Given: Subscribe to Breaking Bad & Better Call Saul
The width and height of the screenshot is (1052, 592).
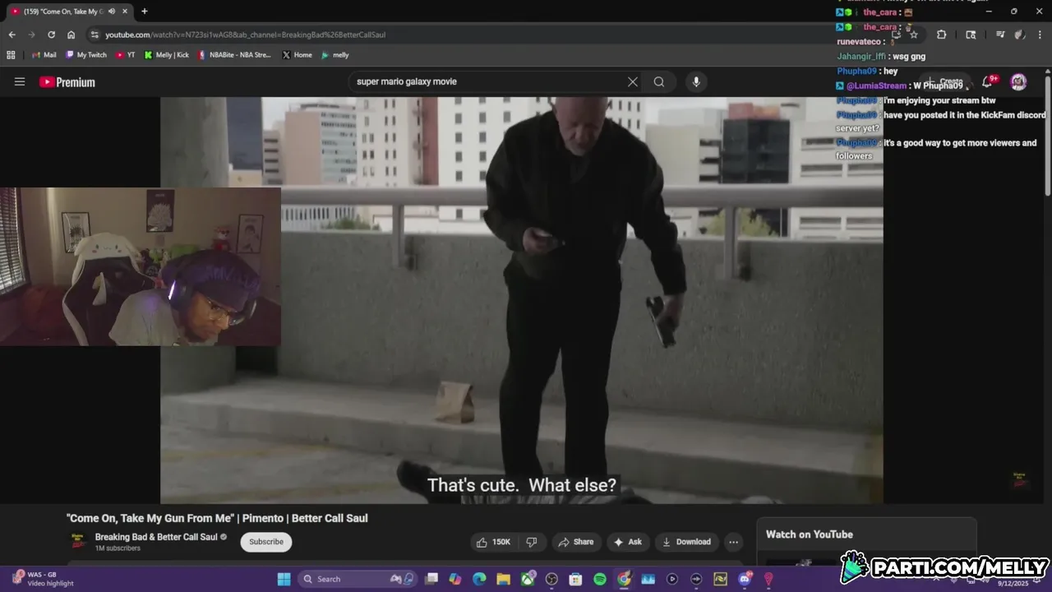Looking at the screenshot, I should (266, 542).
